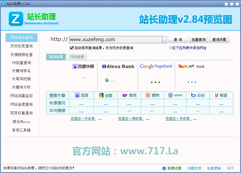Viewport: 241px width, 173px height.
Task: Select 网站综合查询 in the sidebar
Action: (22, 37)
